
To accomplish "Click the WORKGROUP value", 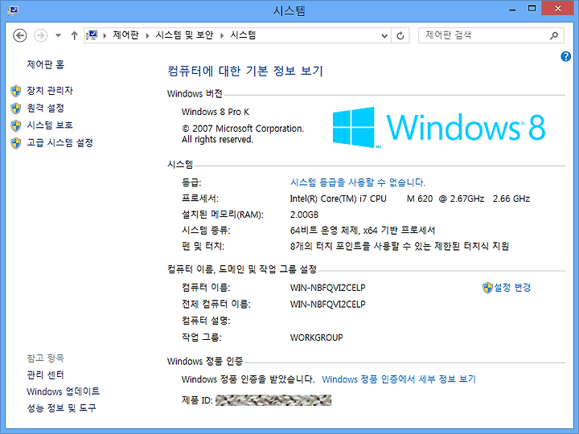I will [317, 338].
